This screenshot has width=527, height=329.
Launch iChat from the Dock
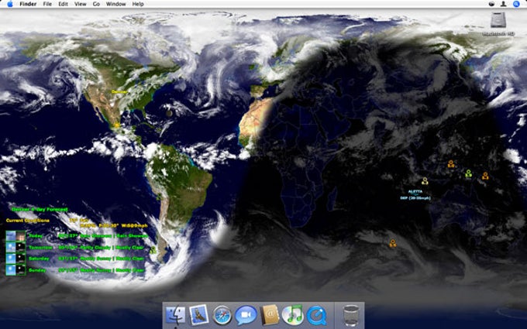tap(246, 316)
